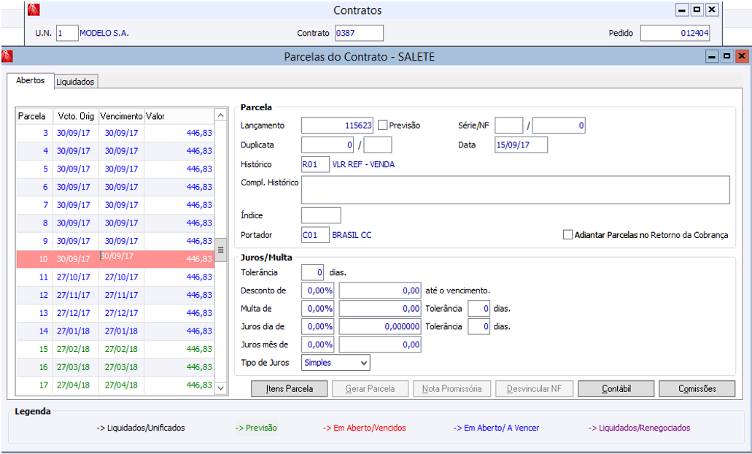Close the Parcelas do Contrato window

pyautogui.click(x=741, y=56)
